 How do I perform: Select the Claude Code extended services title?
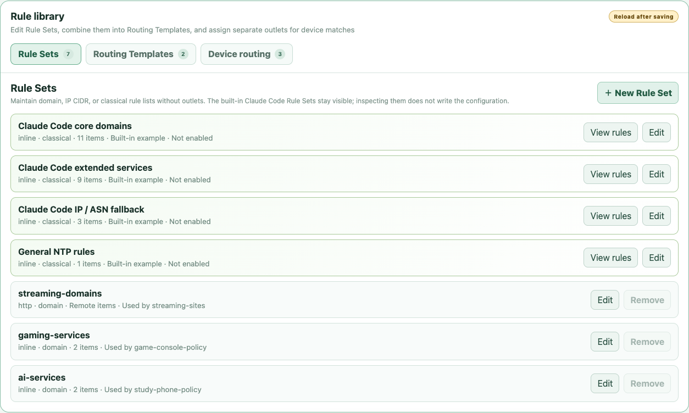[85, 168]
